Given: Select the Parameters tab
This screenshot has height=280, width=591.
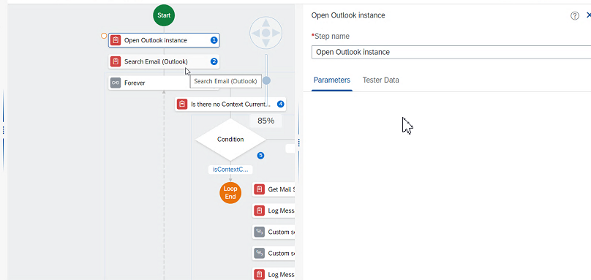Looking at the screenshot, I should [x=331, y=80].
